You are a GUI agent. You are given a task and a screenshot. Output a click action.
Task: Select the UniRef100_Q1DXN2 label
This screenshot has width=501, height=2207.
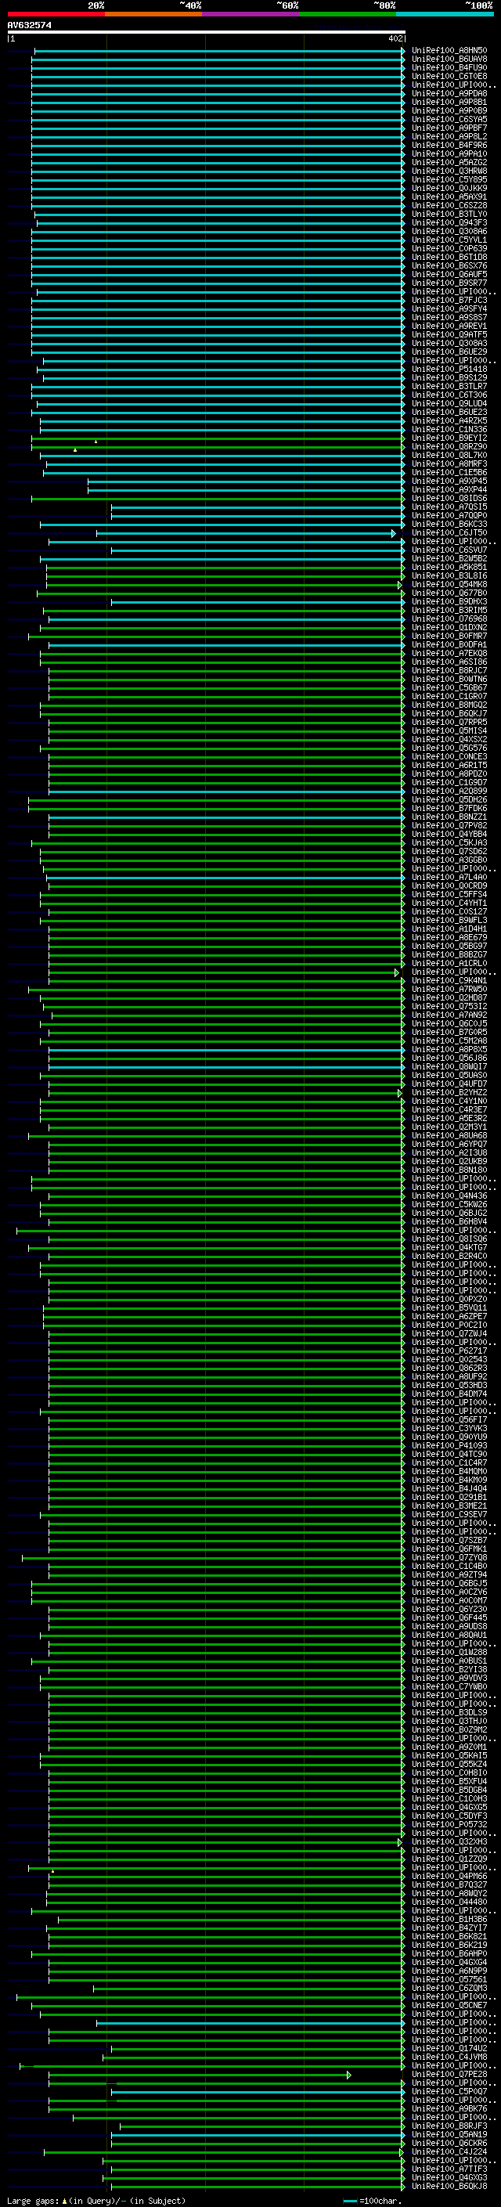449,628
